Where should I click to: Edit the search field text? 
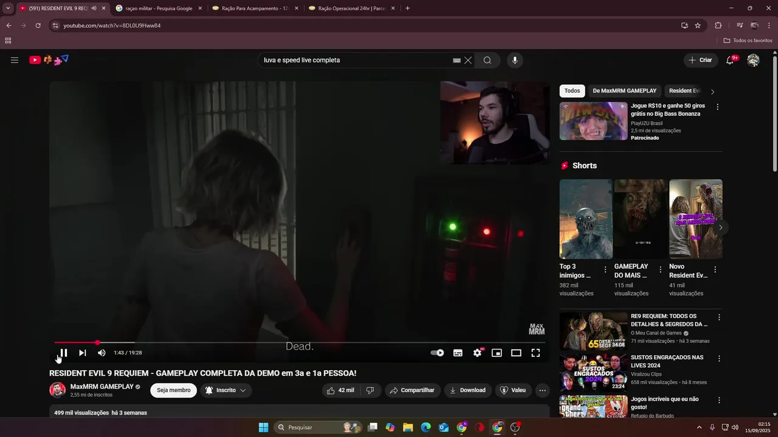click(x=356, y=60)
